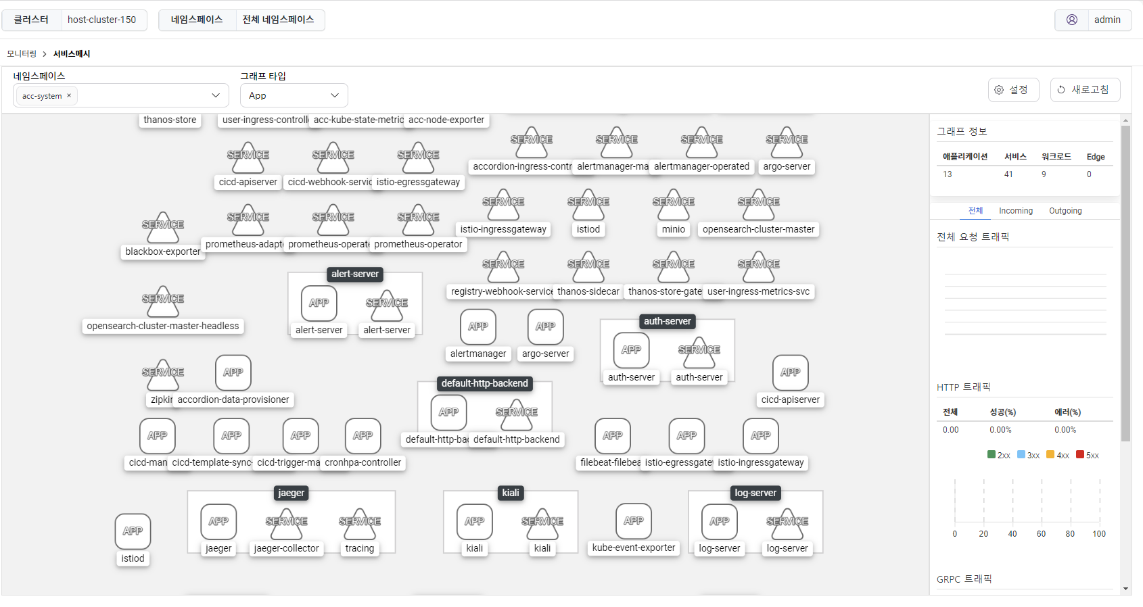Click the cronhpa-controller APP node icon
Image resolution: width=1143 pixels, height=607 pixels.
click(363, 436)
